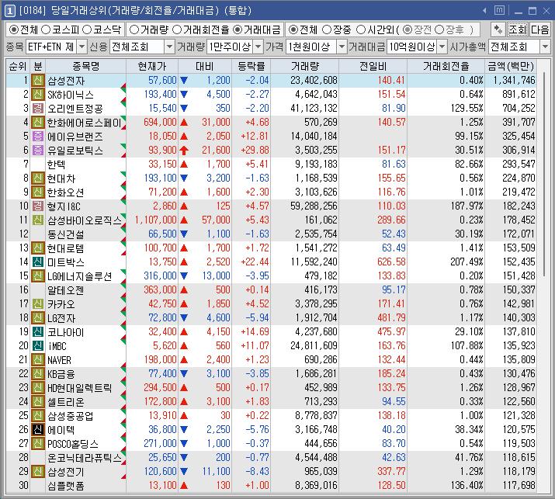555x499 pixels.
Task: Select the 심플랫폼 row name
Action: (x=66, y=486)
